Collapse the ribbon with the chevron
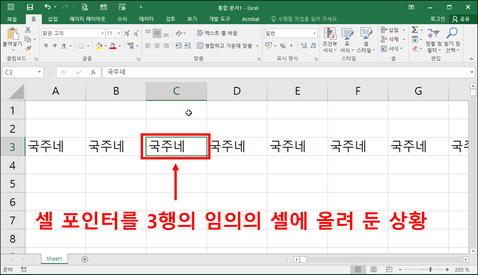 tap(471, 59)
